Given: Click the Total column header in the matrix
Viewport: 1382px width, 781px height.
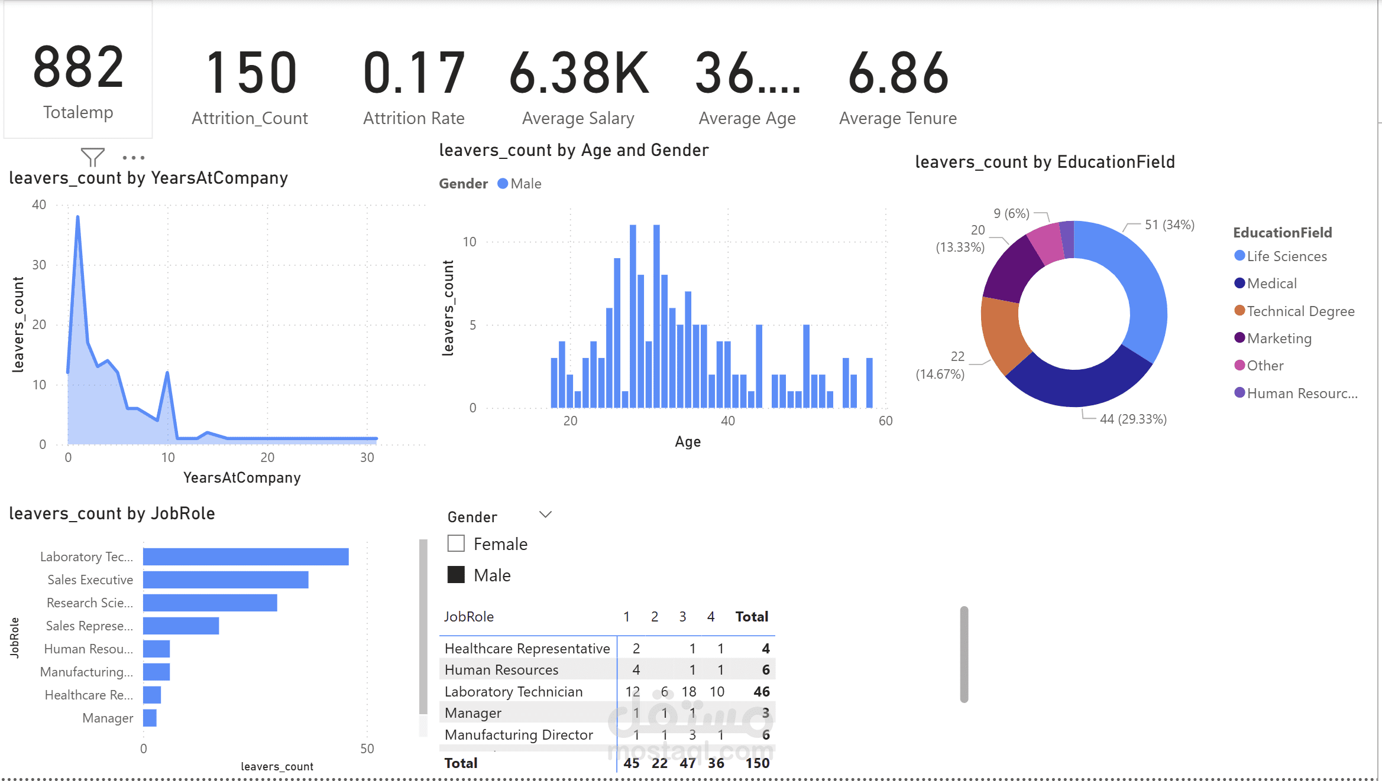Looking at the screenshot, I should (751, 617).
